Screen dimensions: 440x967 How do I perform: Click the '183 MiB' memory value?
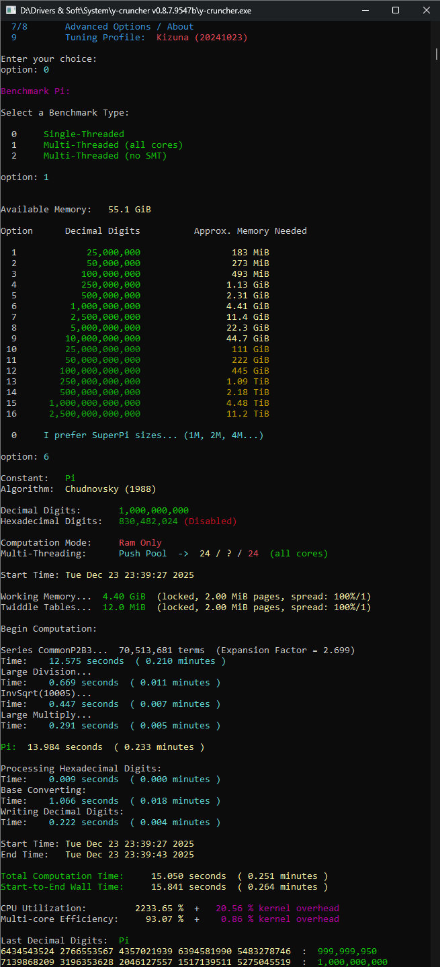point(250,253)
